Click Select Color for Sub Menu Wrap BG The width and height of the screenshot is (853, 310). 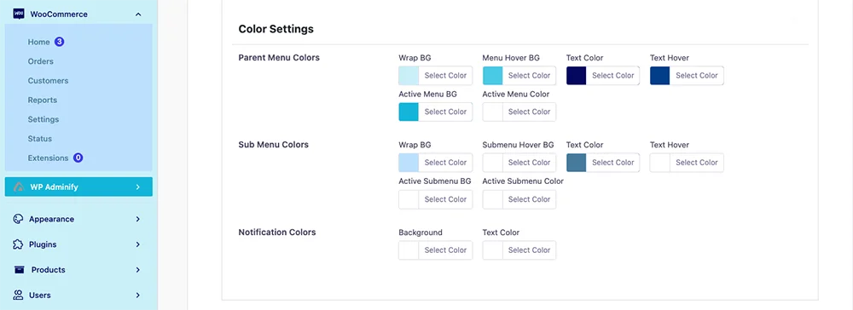tap(445, 163)
